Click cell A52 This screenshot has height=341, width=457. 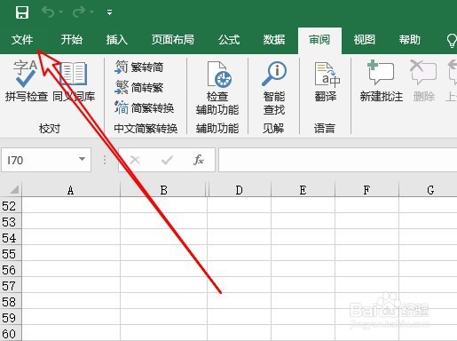71,205
